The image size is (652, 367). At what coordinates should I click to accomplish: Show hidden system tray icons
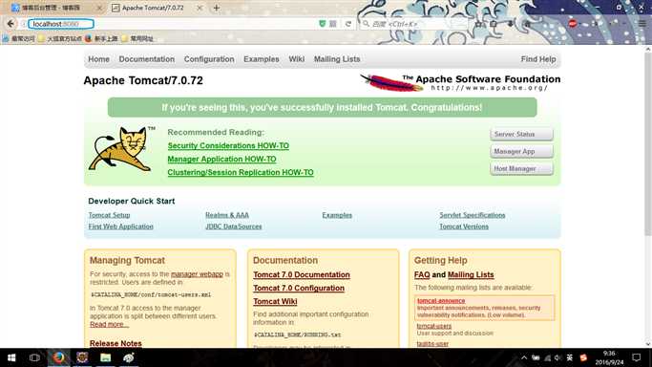(x=524, y=357)
